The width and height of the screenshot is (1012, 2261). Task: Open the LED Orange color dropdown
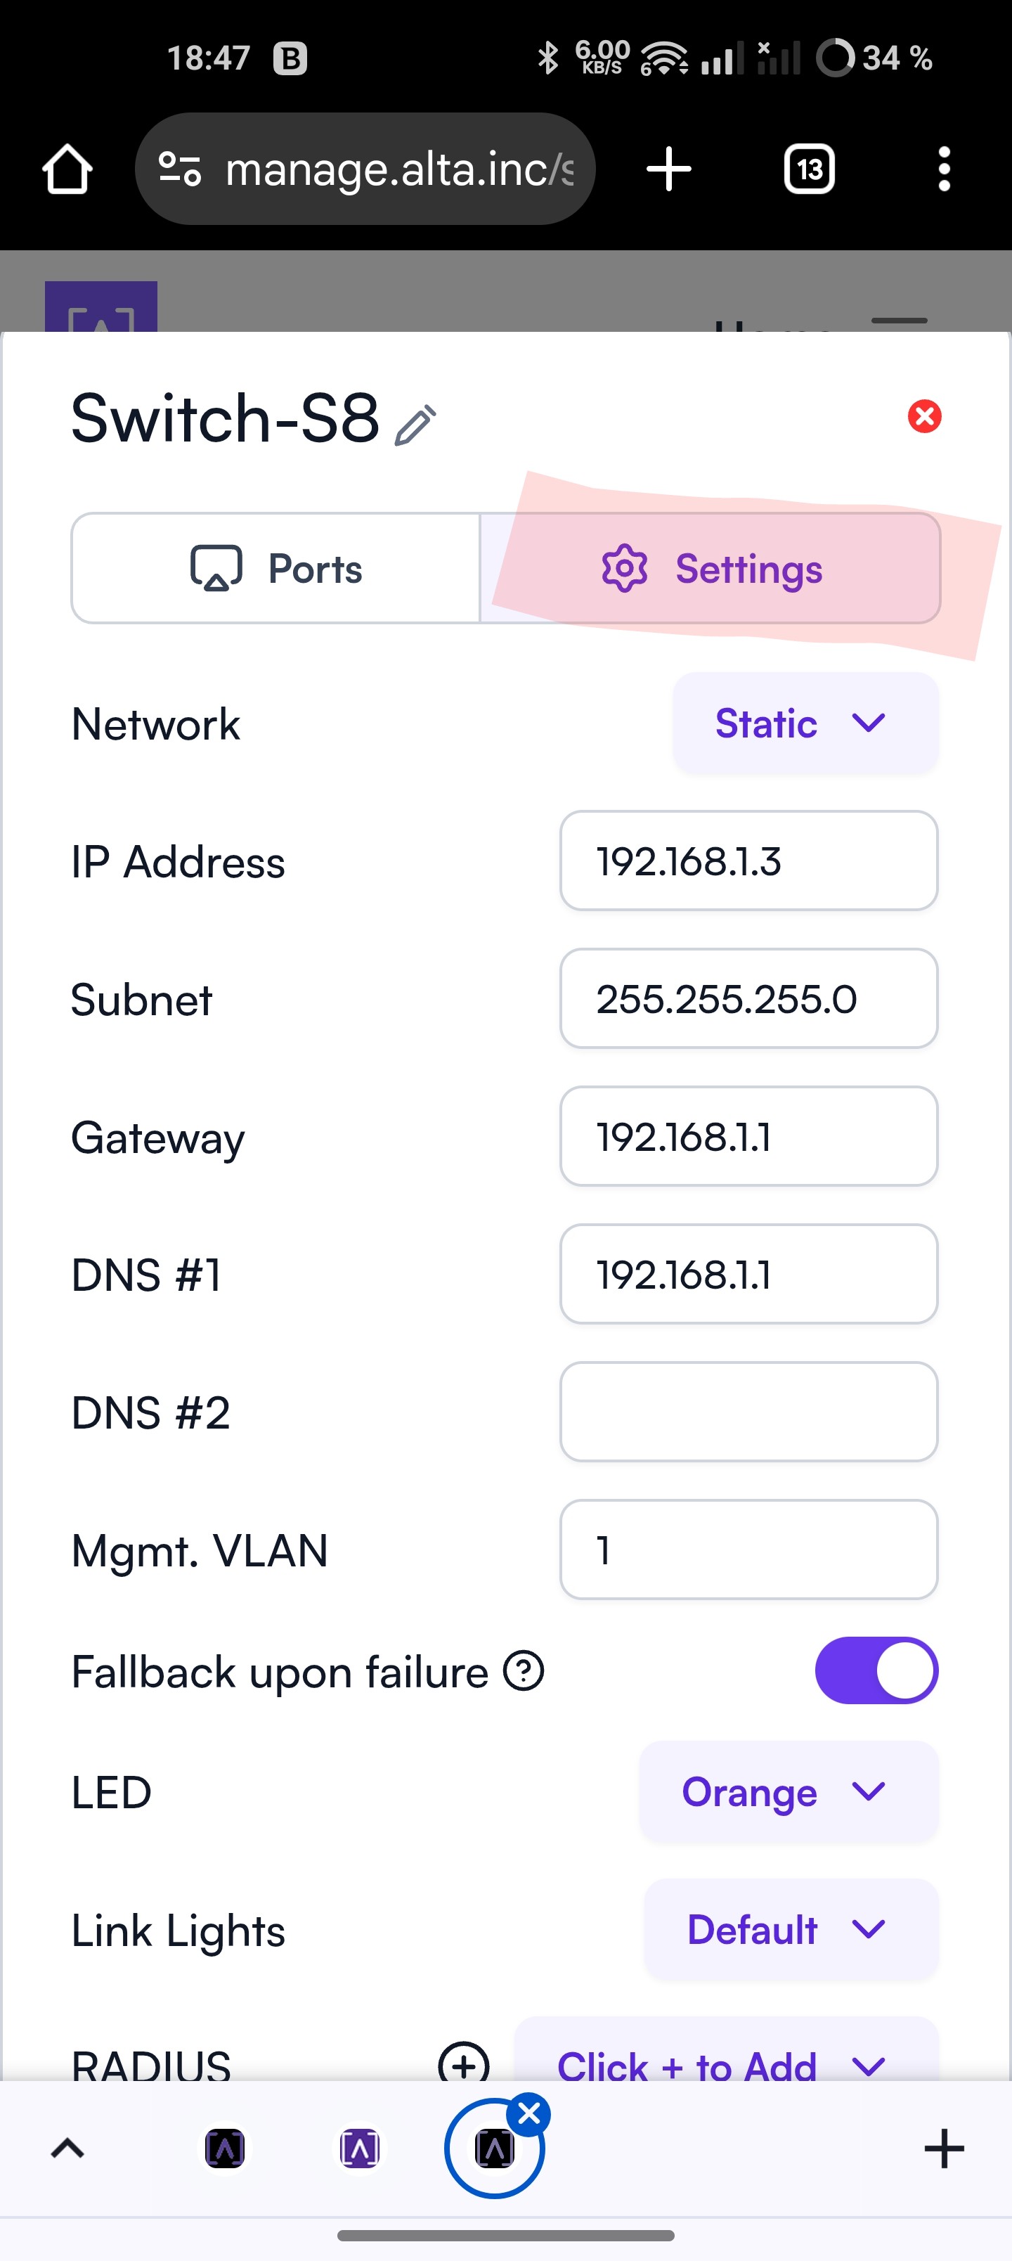pos(789,1791)
